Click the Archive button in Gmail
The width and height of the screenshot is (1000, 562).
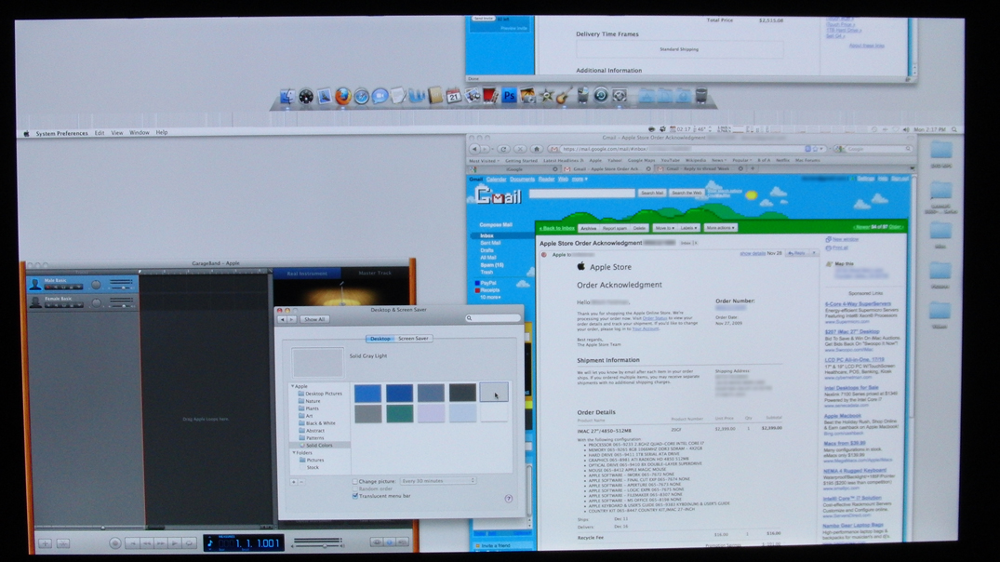(588, 228)
